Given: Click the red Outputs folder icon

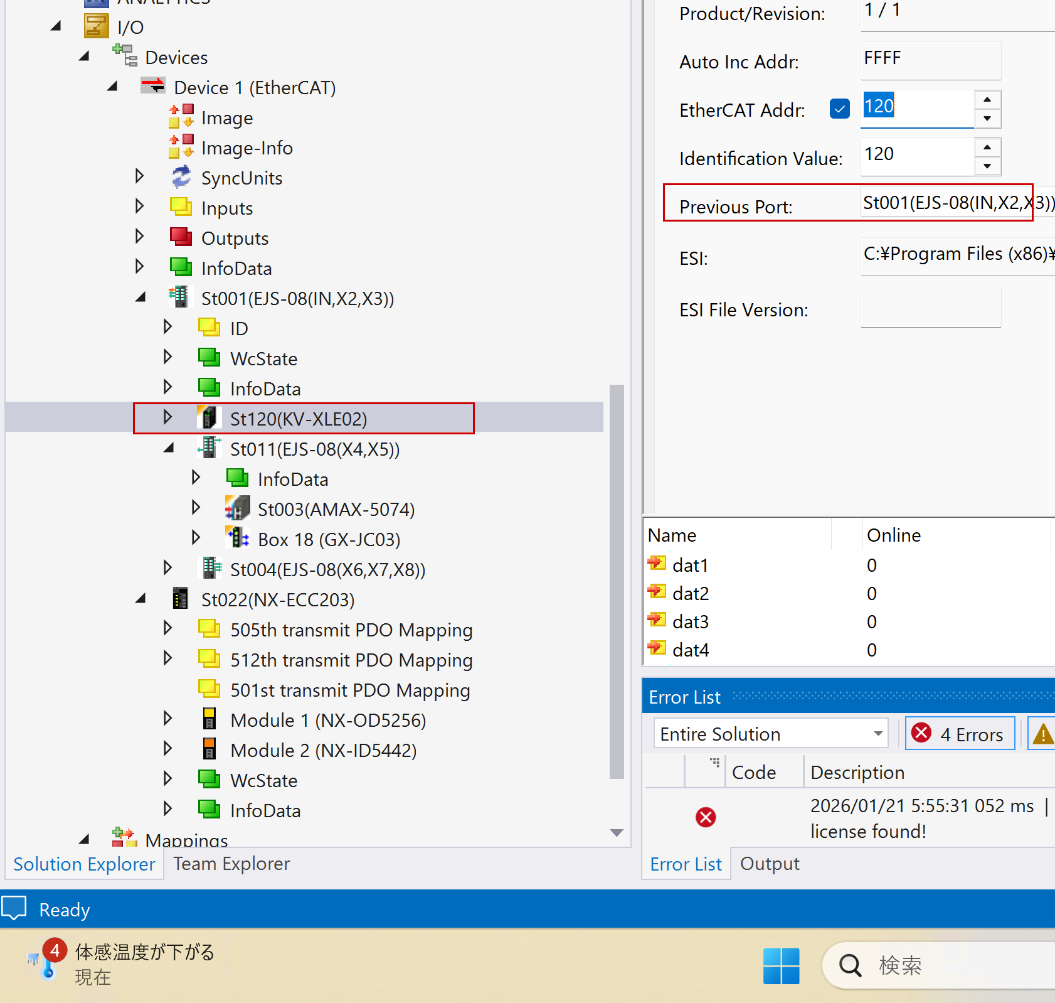Looking at the screenshot, I should point(181,237).
